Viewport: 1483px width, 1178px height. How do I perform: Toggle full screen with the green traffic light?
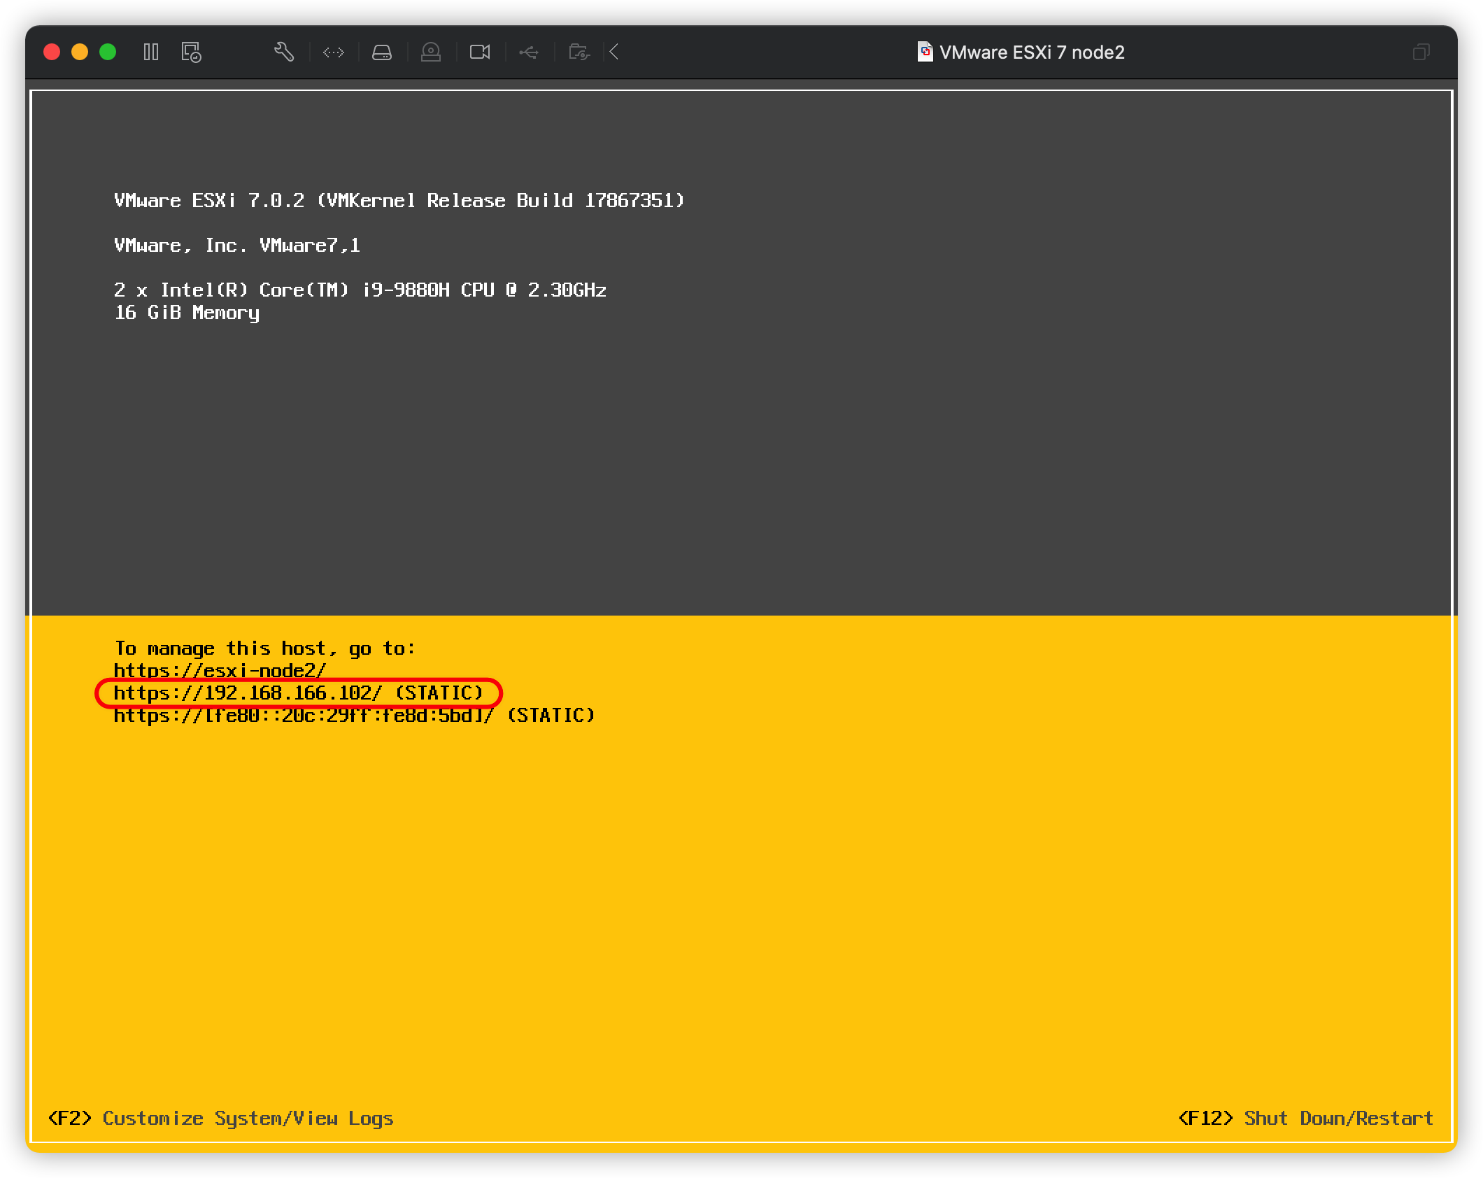[x=106, y=51]
